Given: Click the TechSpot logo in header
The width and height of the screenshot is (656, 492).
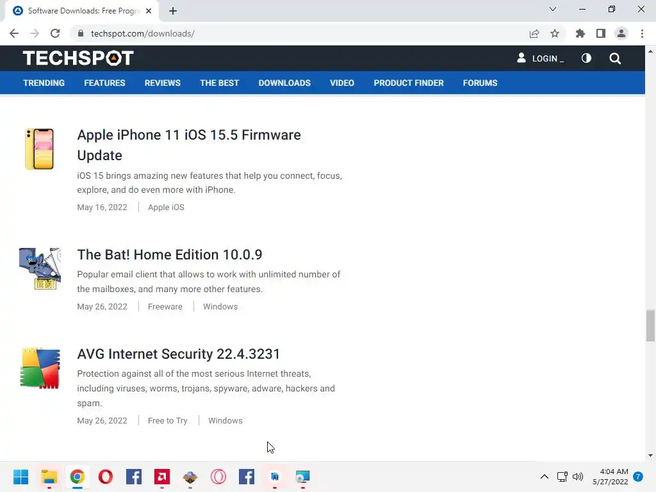Looking at the screenshot, I should pos(78,58).
